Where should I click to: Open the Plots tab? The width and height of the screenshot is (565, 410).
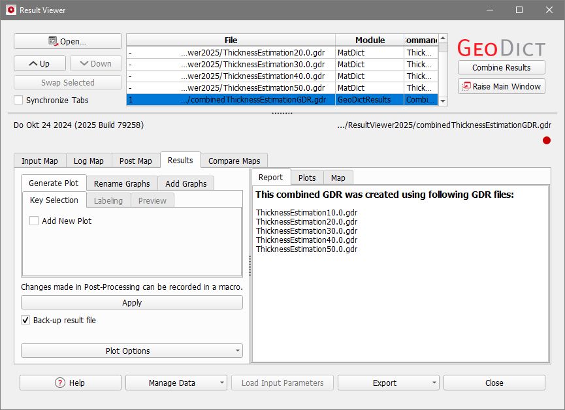click(306, 177)
